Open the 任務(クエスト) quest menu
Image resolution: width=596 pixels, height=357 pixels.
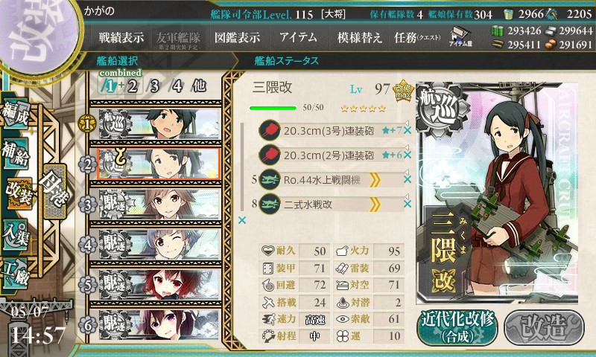pyautogui.click(x=417, y=37)
